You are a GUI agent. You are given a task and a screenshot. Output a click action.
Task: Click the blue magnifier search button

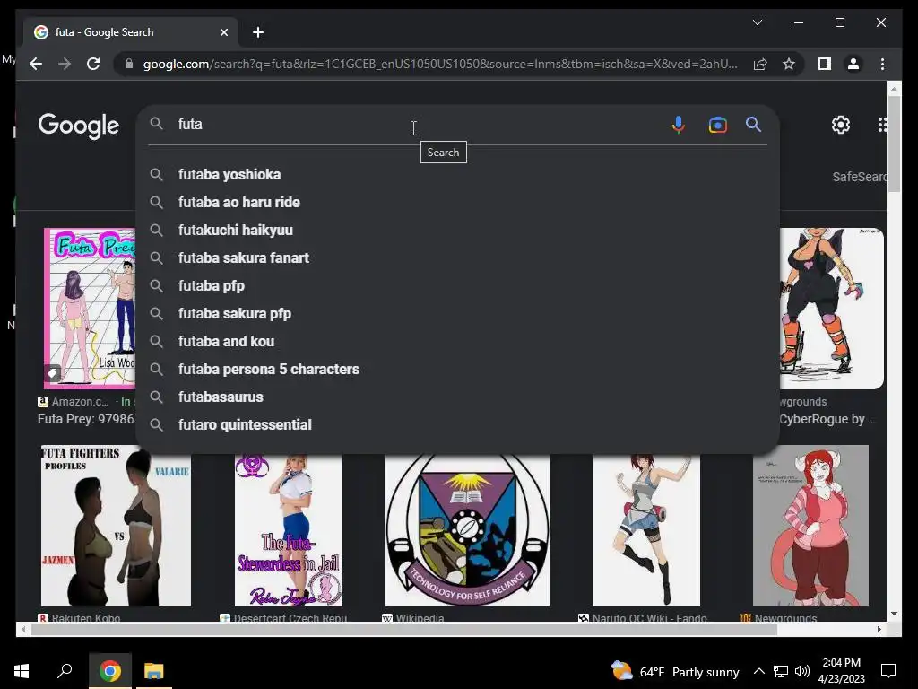tap(753, 124)
